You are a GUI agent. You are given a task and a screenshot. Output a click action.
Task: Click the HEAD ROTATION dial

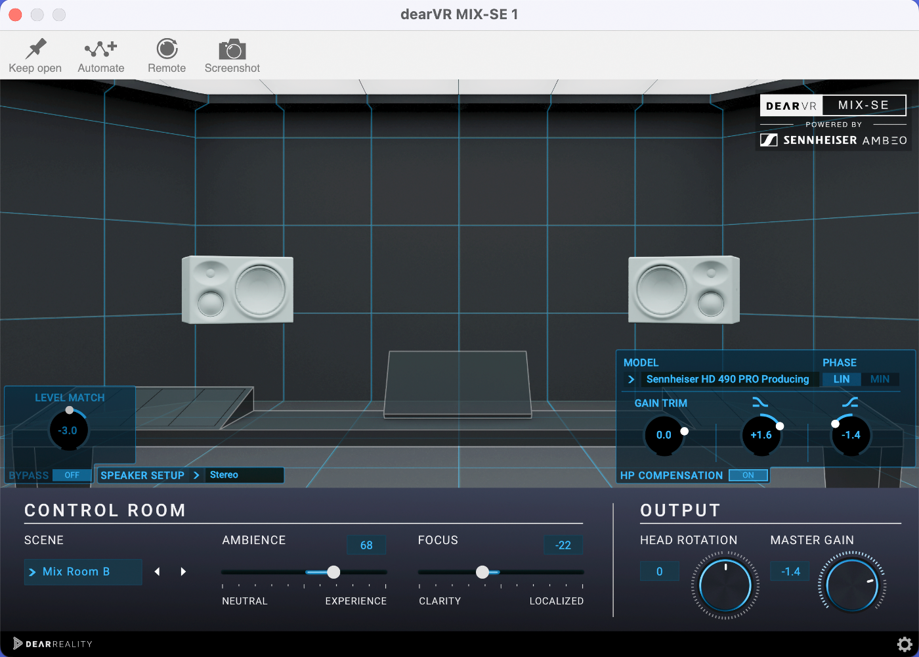[x=725, y=585]
